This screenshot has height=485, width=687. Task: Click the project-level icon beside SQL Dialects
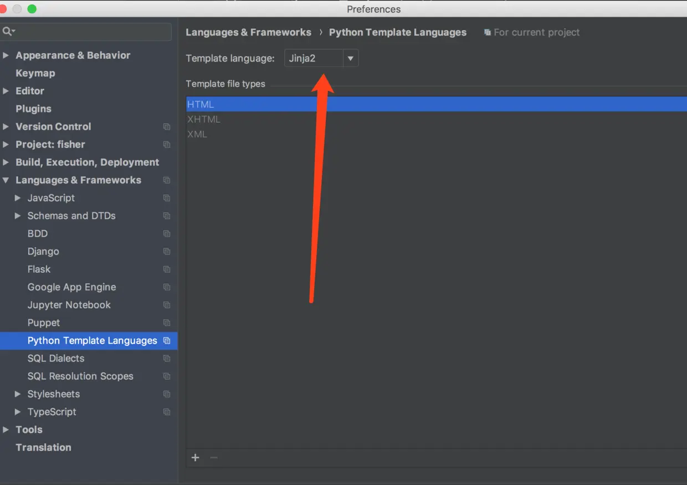pyautogui.click(x=166, y=359)
